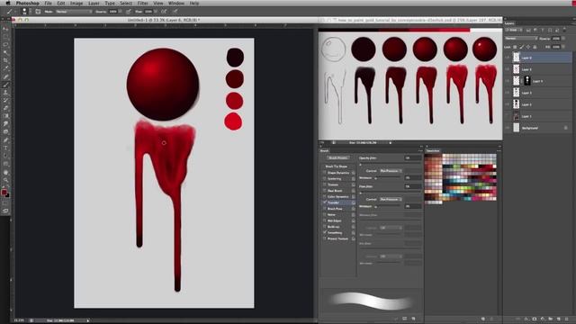This screenshot has height=324, width=576.
Task: Enable Dual Brush checkbox
Action: coord(324,191)
